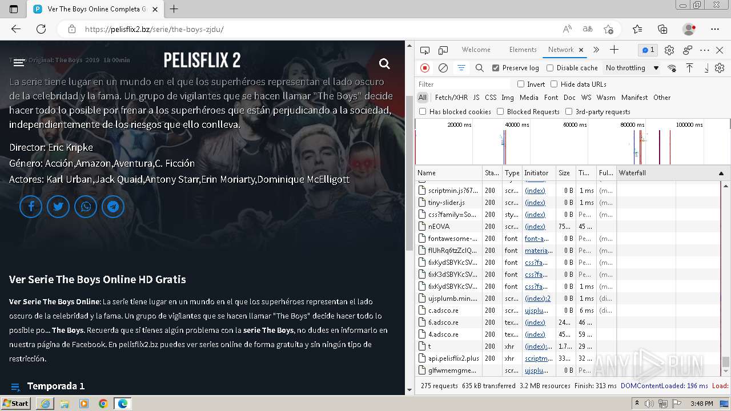Open the materia... initiator link
The image size is (731, 411).
[539, 251]
